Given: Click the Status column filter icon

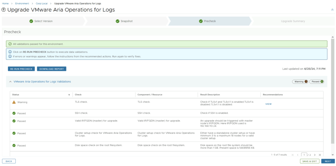Looking at the screenshot, I should coord(69,95).
